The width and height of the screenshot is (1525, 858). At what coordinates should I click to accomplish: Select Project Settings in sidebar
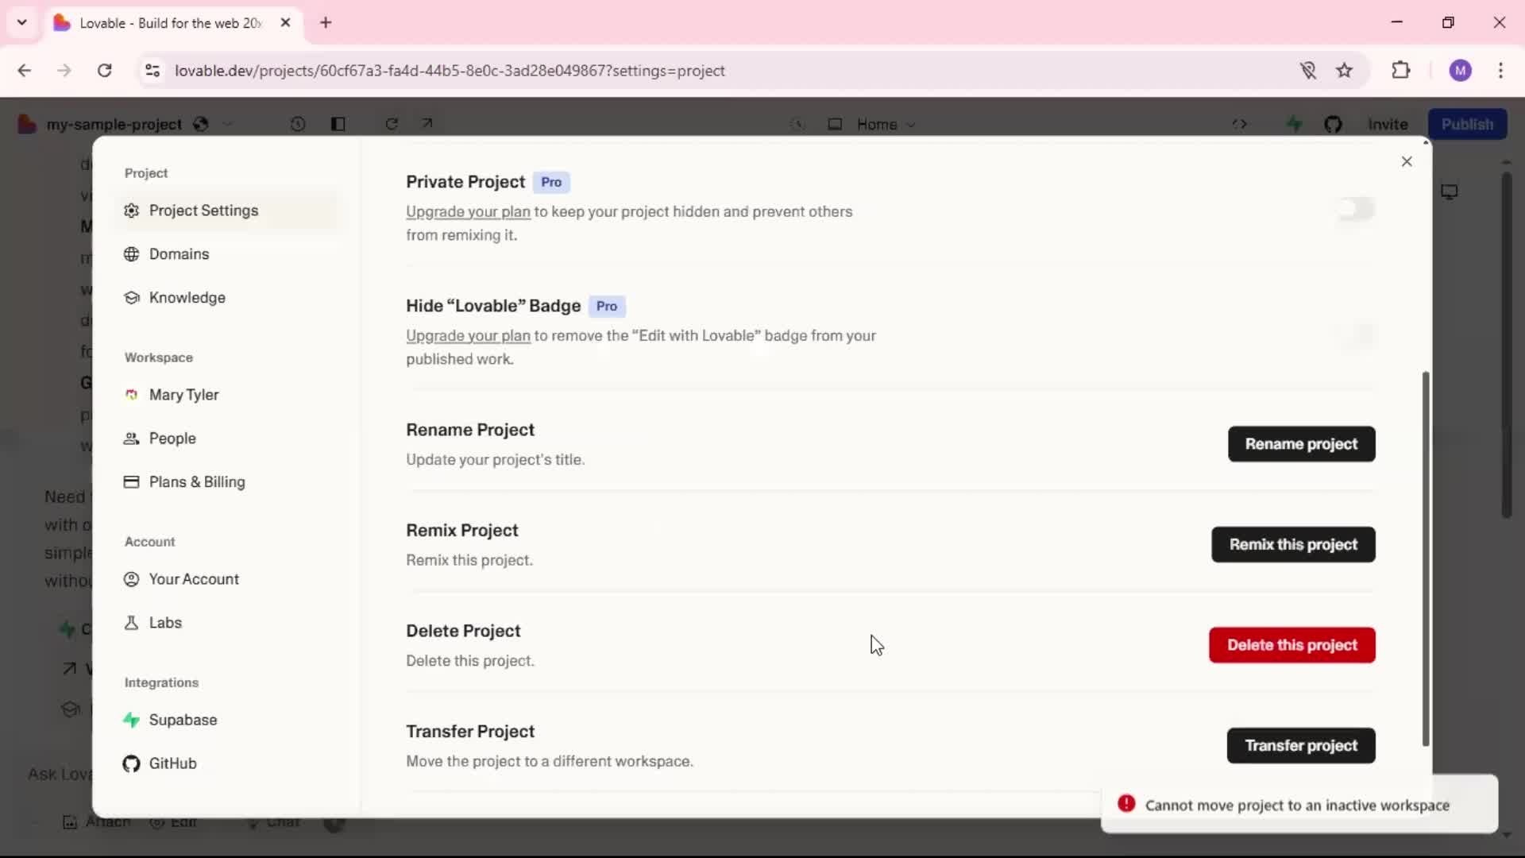203,211
